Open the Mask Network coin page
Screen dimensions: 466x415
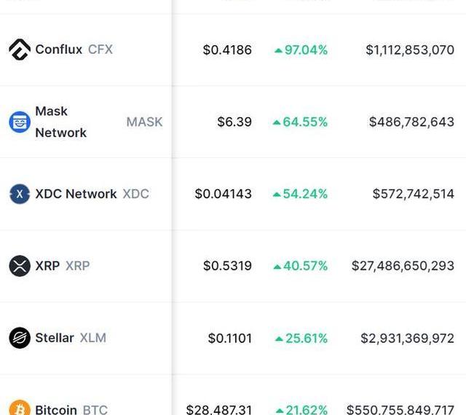click(60, 122)
